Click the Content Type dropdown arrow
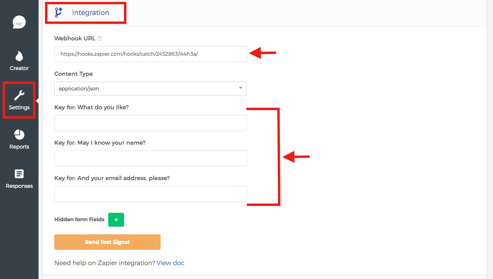 tap(241, 88)
